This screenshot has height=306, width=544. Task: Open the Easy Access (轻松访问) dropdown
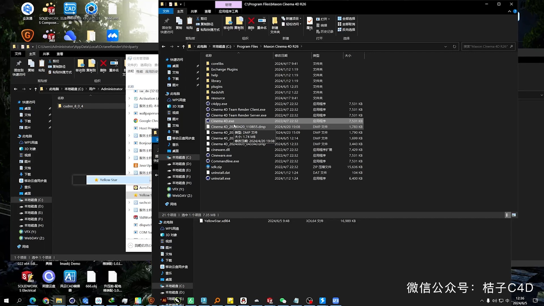(291, 24)
